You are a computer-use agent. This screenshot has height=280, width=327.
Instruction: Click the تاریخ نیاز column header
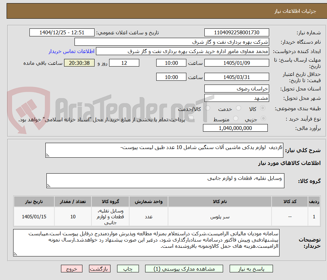point(34,202)
